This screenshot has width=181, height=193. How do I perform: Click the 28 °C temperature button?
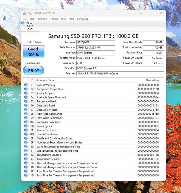coord(34,71)
